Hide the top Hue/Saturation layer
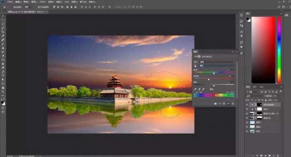The height and width of the screenshot is (157, 291). pos(247,105)
